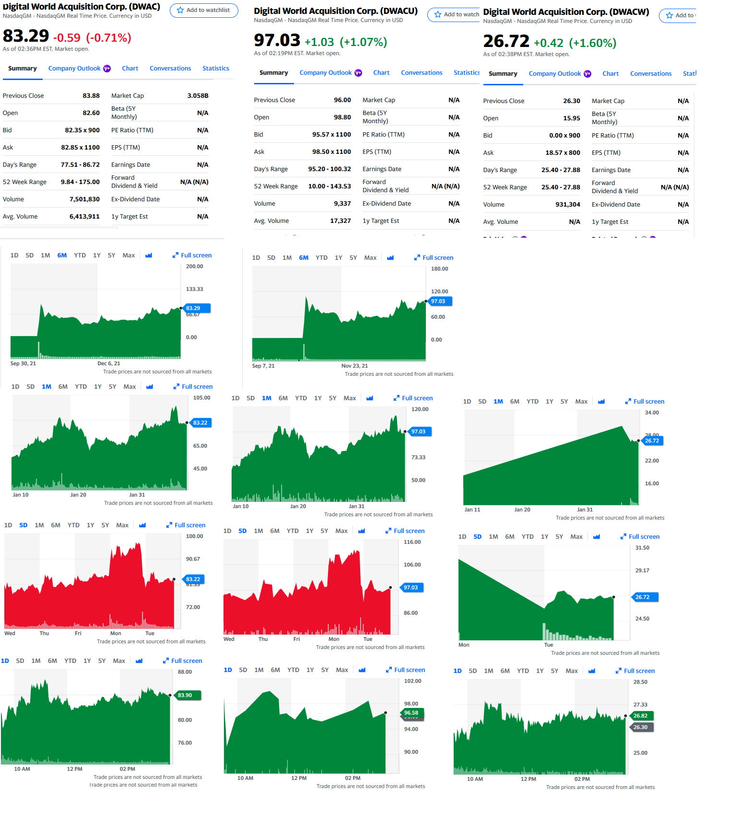Click the 26.30 previous-close flag on DWACW 1D chart
The image size is (751, 835).
tap(641, 727)
